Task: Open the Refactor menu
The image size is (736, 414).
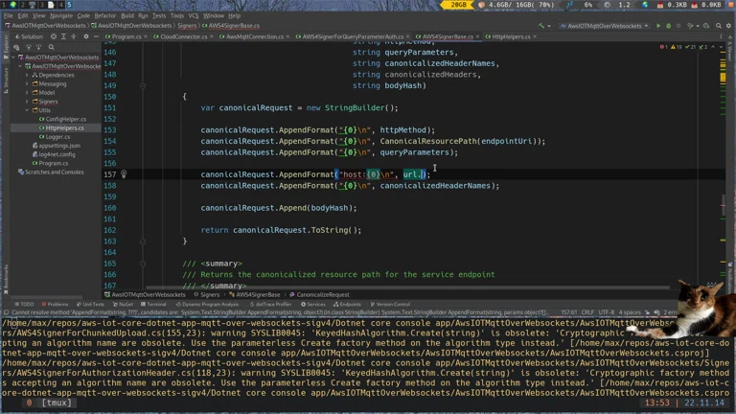Action: coord(105,15)
